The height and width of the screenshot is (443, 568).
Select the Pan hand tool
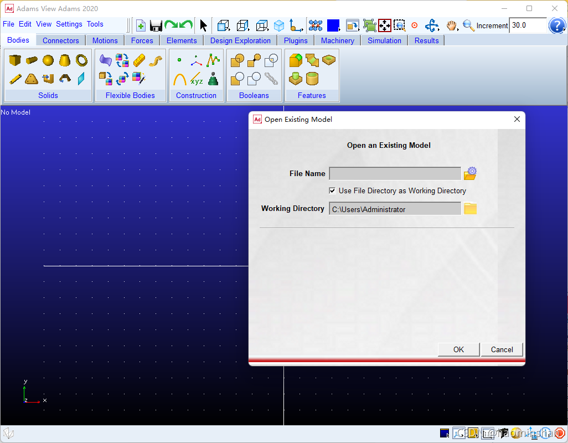point(451,26)
